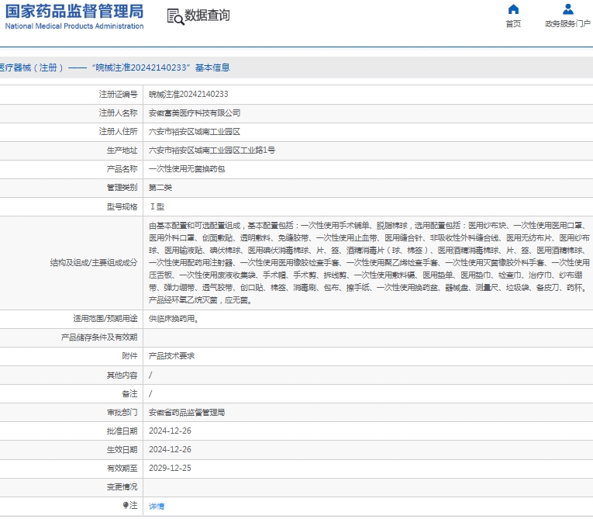Click the 其他内容 row label

point(122,375)
